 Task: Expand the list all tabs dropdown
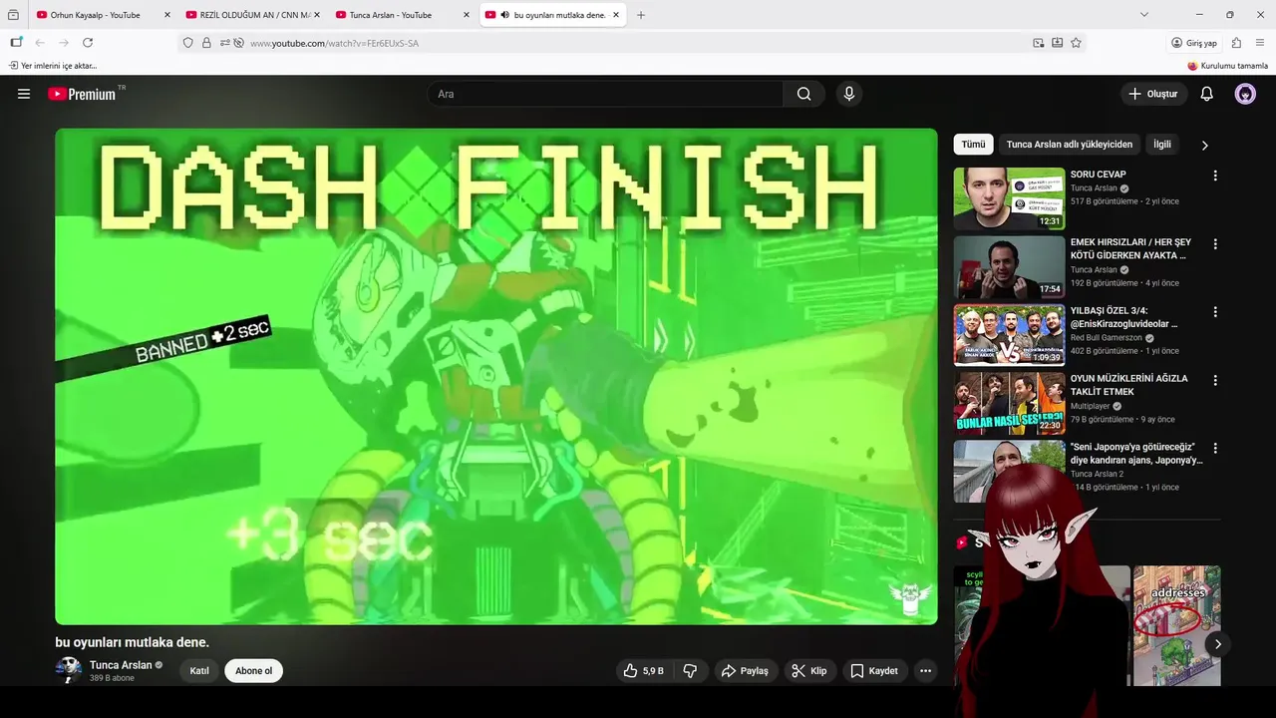tap(1144, 15)
